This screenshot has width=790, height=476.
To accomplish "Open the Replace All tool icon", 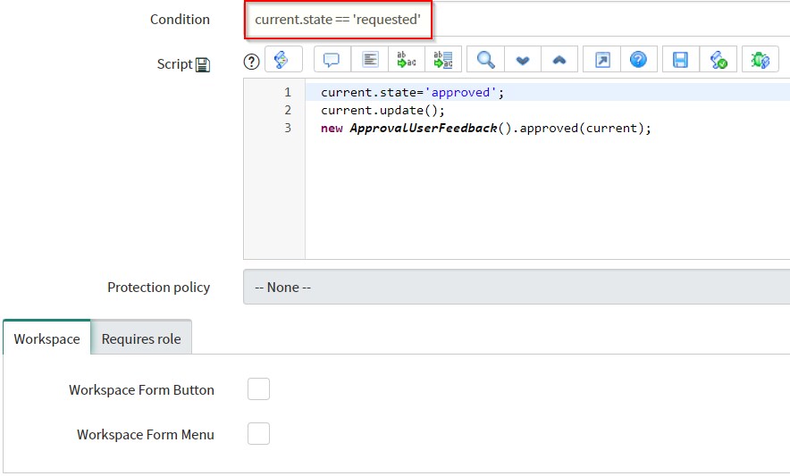I will point(442,60).
